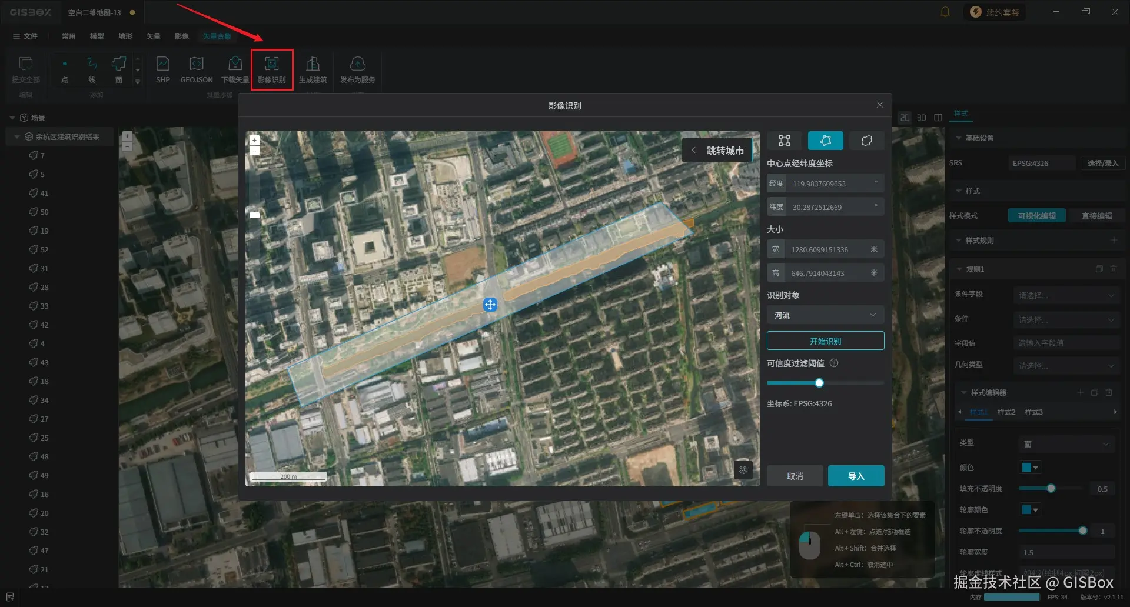
Task: Click the 跳转城市 button
Action: click(x=717, y=150)
